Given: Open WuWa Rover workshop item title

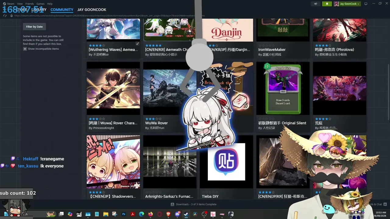Looking at the screenshot, I should 157,123.
